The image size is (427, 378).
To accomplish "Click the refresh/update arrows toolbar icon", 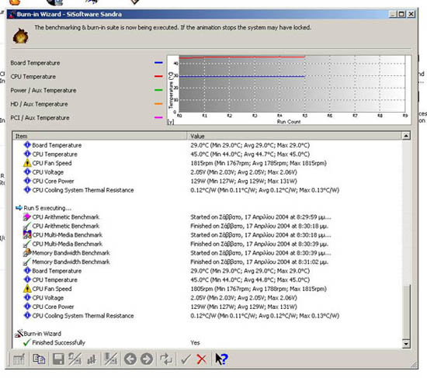I will [x=166, y=359].
